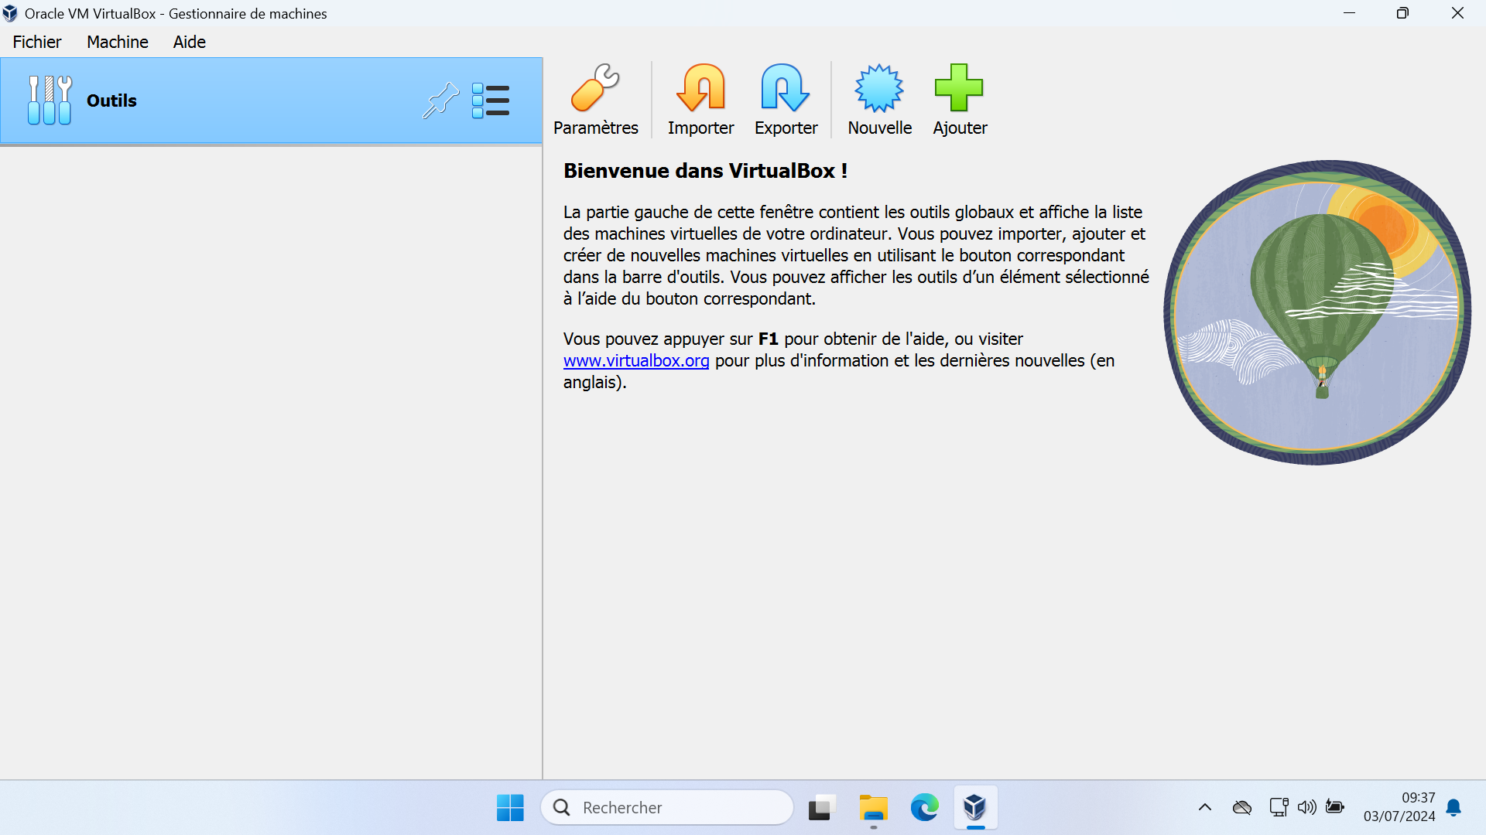Restore down the VirtualBox window

pos(1402,13)
